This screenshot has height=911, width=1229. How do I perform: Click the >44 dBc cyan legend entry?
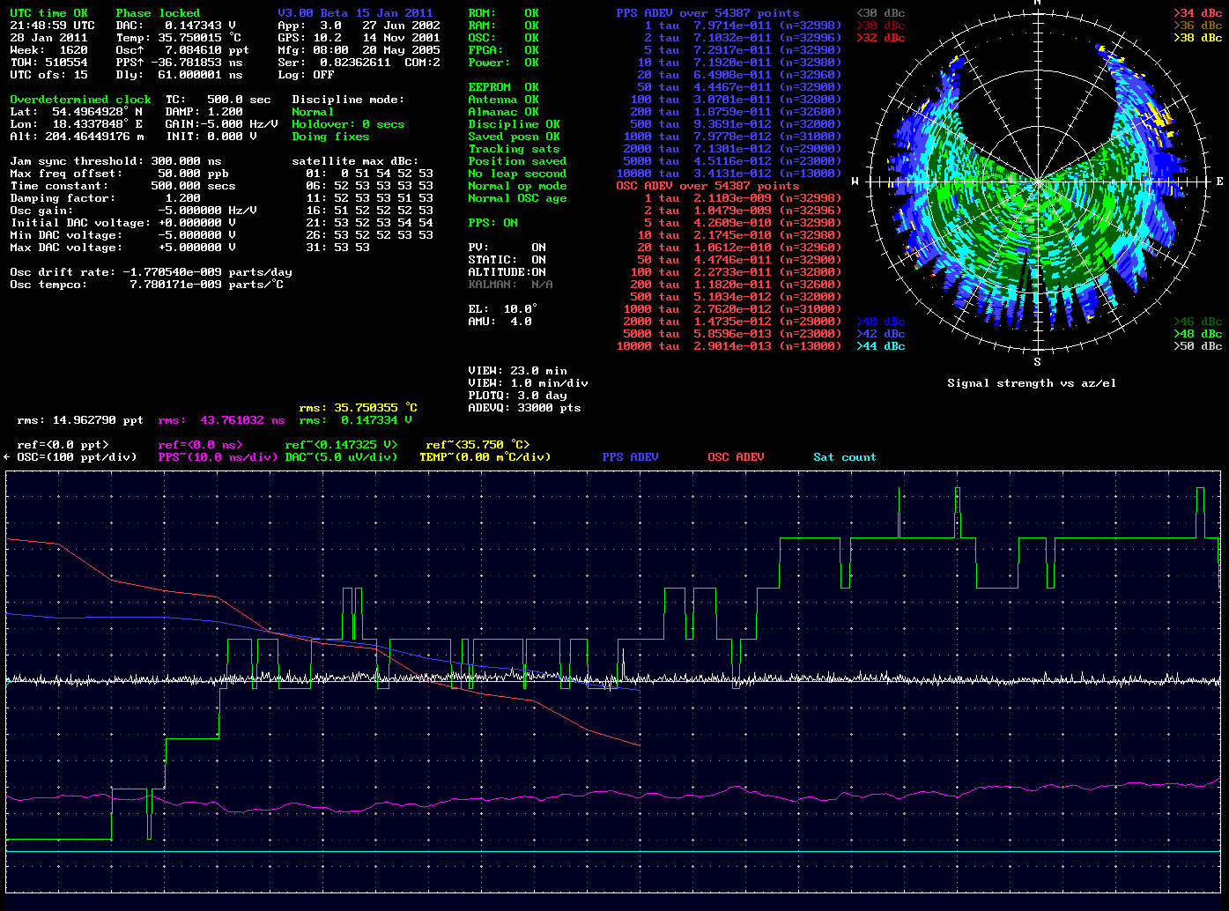pos(880,346)
